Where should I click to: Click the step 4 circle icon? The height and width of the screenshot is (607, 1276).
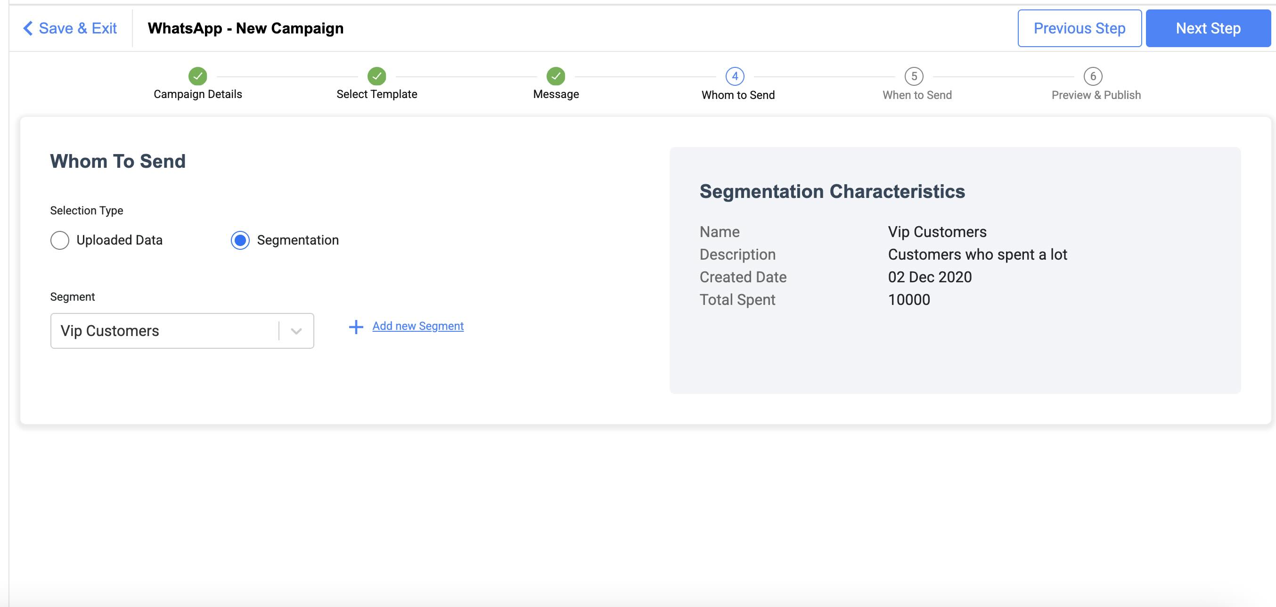point(735,76)
